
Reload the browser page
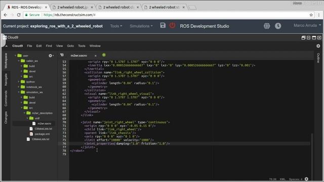tap(19, 15)
